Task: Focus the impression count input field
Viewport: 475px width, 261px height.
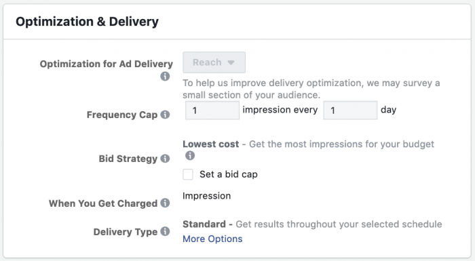Action: pos(212,111)
